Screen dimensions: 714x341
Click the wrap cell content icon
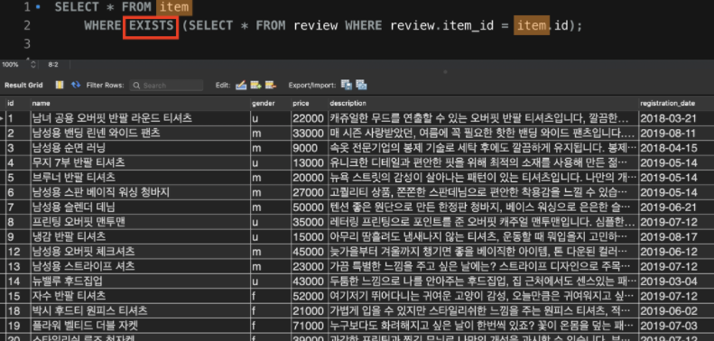[x=60, y=85]
